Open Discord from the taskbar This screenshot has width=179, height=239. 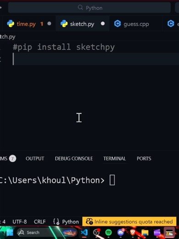121,233
